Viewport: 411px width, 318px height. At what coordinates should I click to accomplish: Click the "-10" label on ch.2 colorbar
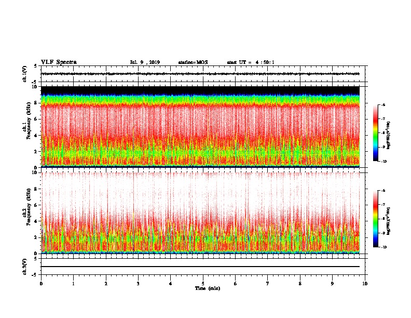[x=383, y=247]
